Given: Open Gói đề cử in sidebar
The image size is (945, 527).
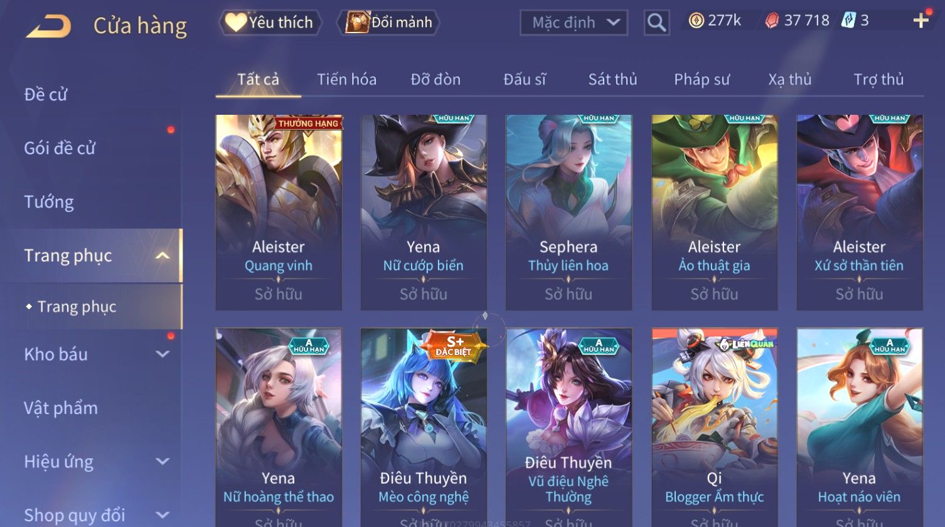Looking at the screenshot, I should click(60, 148).
